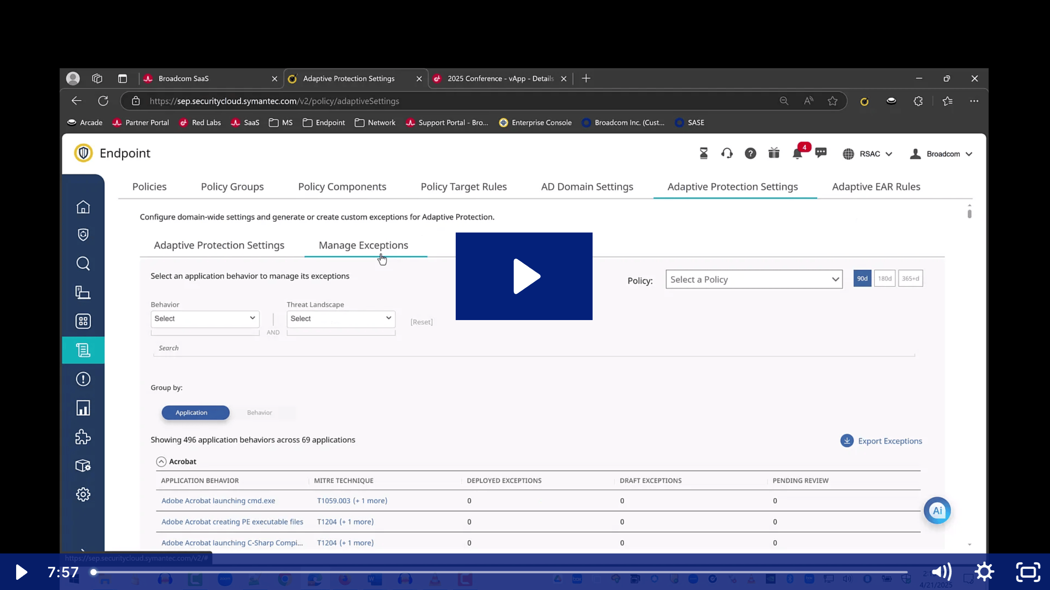
Task: Open the home icon in sidebar
Action: [83, 207]
